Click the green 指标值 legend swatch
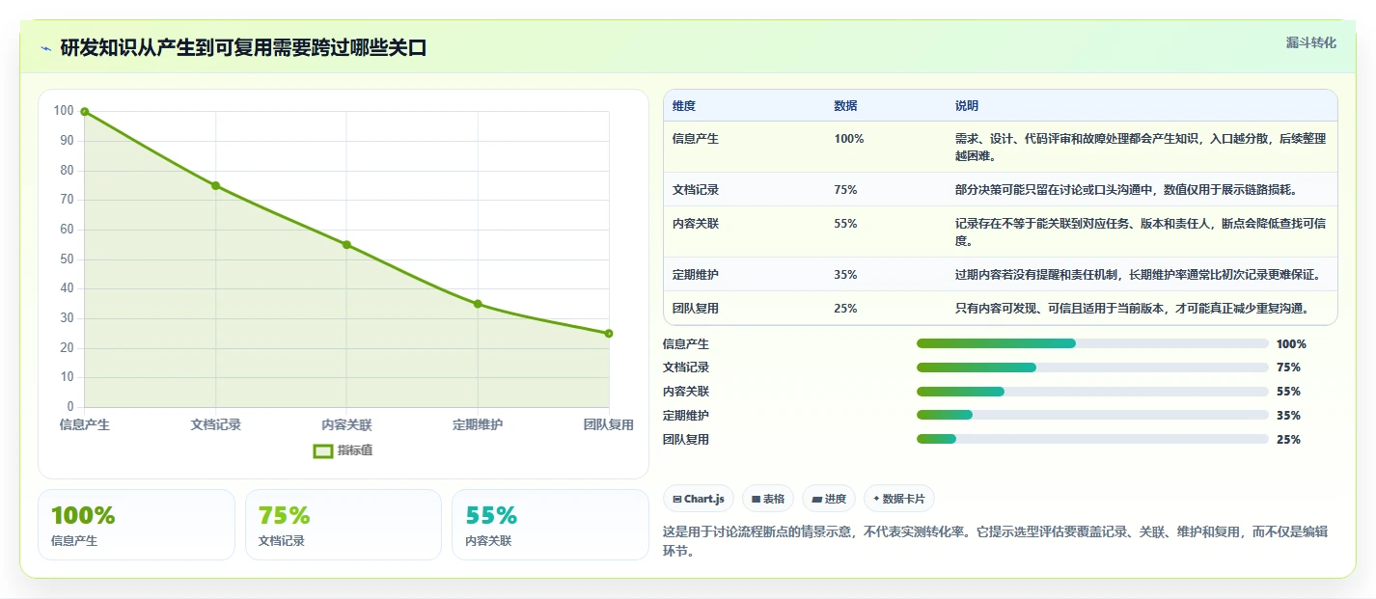1376x599 pixels. coord(323,450)
